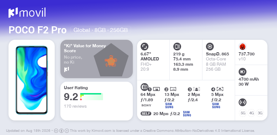This screenshot has height=135, width=277.
Task: Click the dimensions icon above 219 g
Action: pos(177,47)
